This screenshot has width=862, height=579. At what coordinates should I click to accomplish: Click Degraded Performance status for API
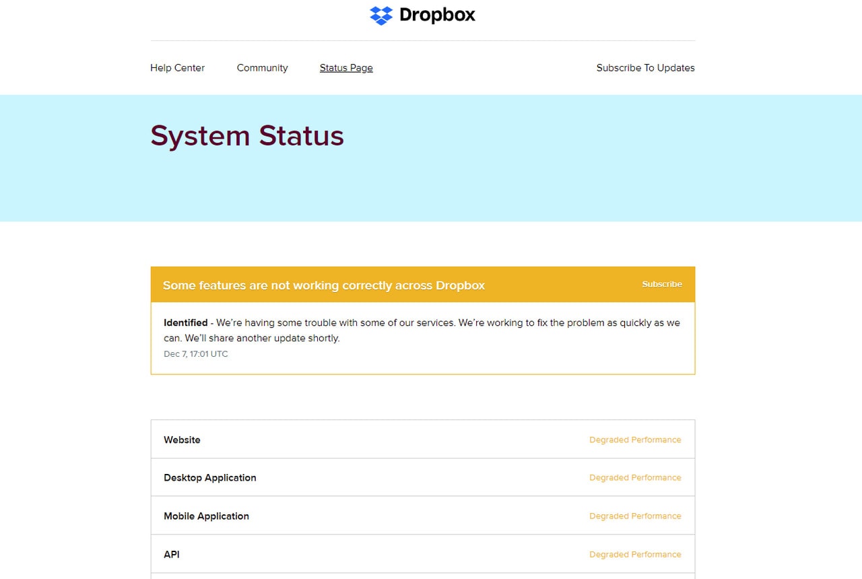(x=635, y=555)
